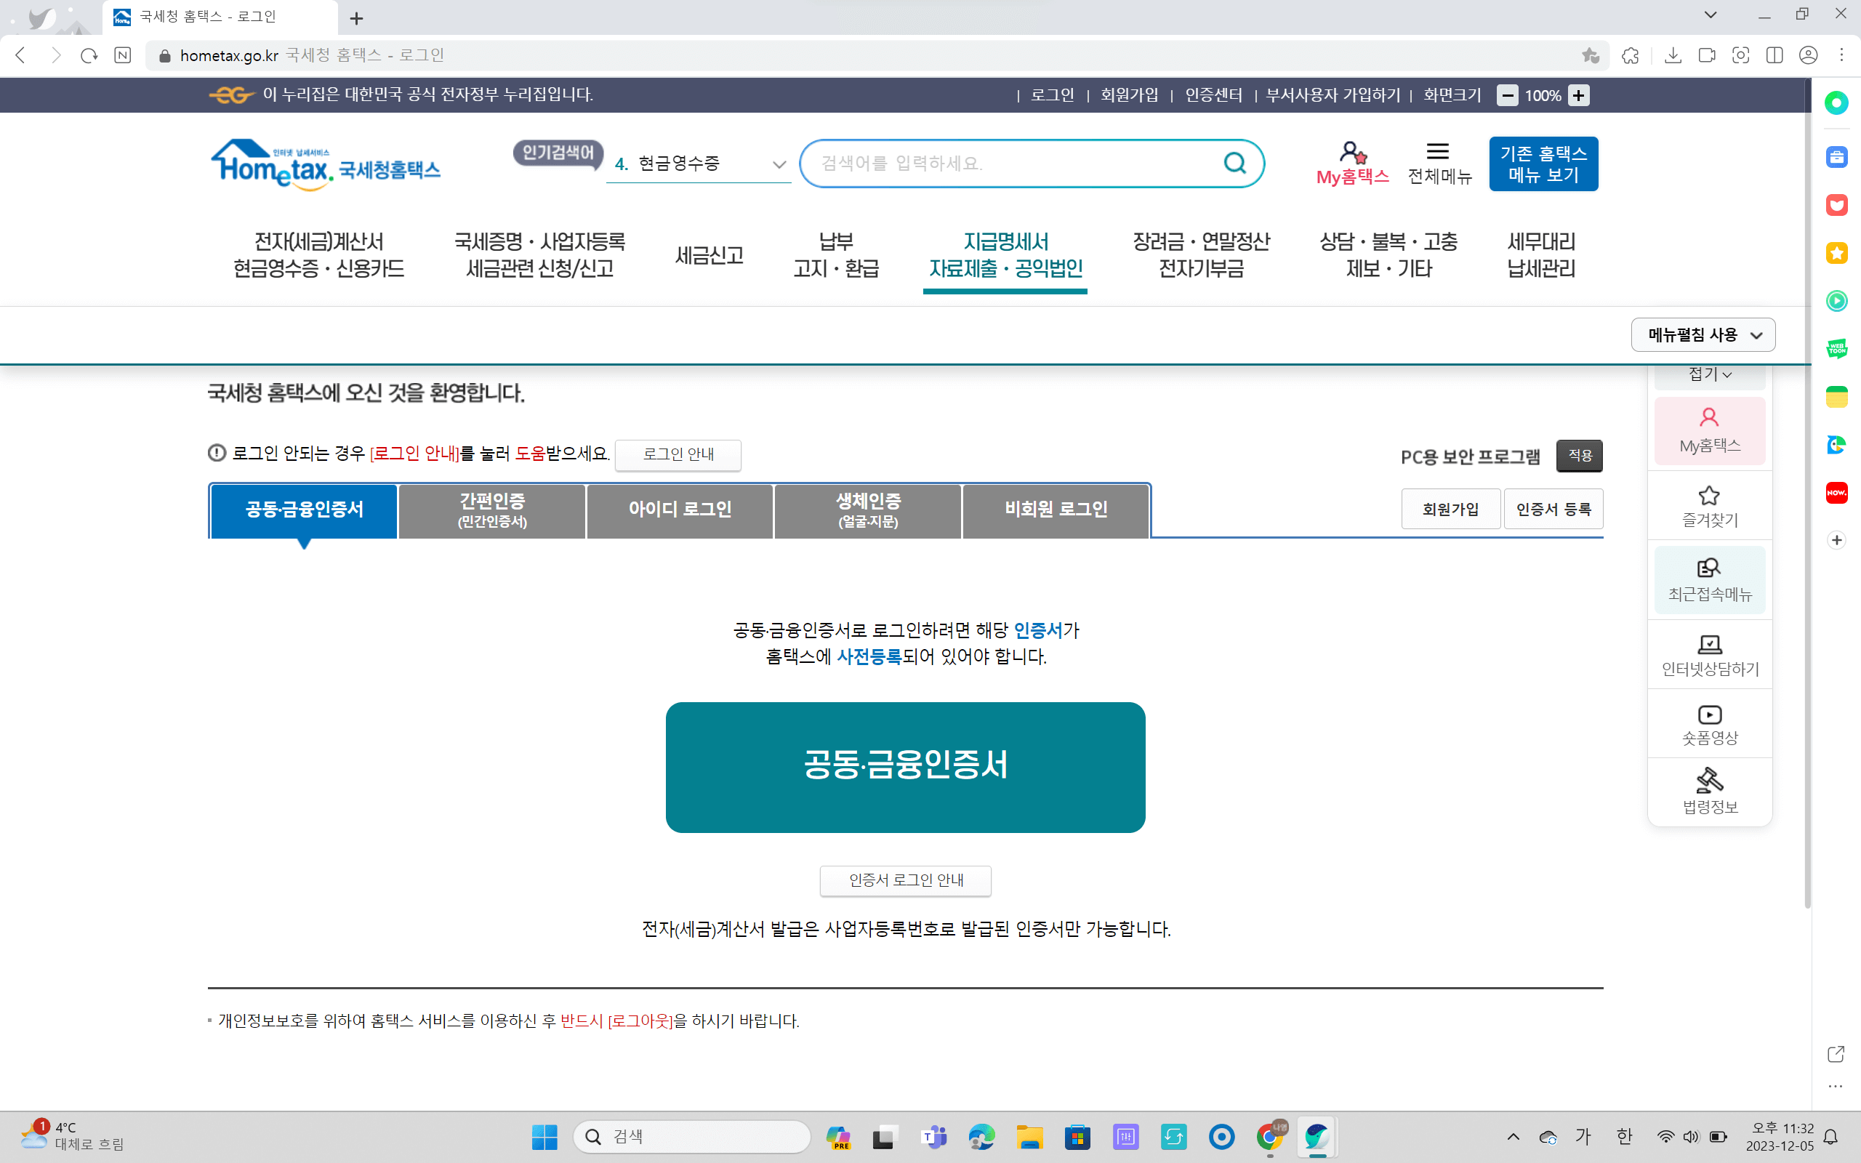
Task: Click the Hometax 국세청홈택스 logo
Action: coord(325,164)
